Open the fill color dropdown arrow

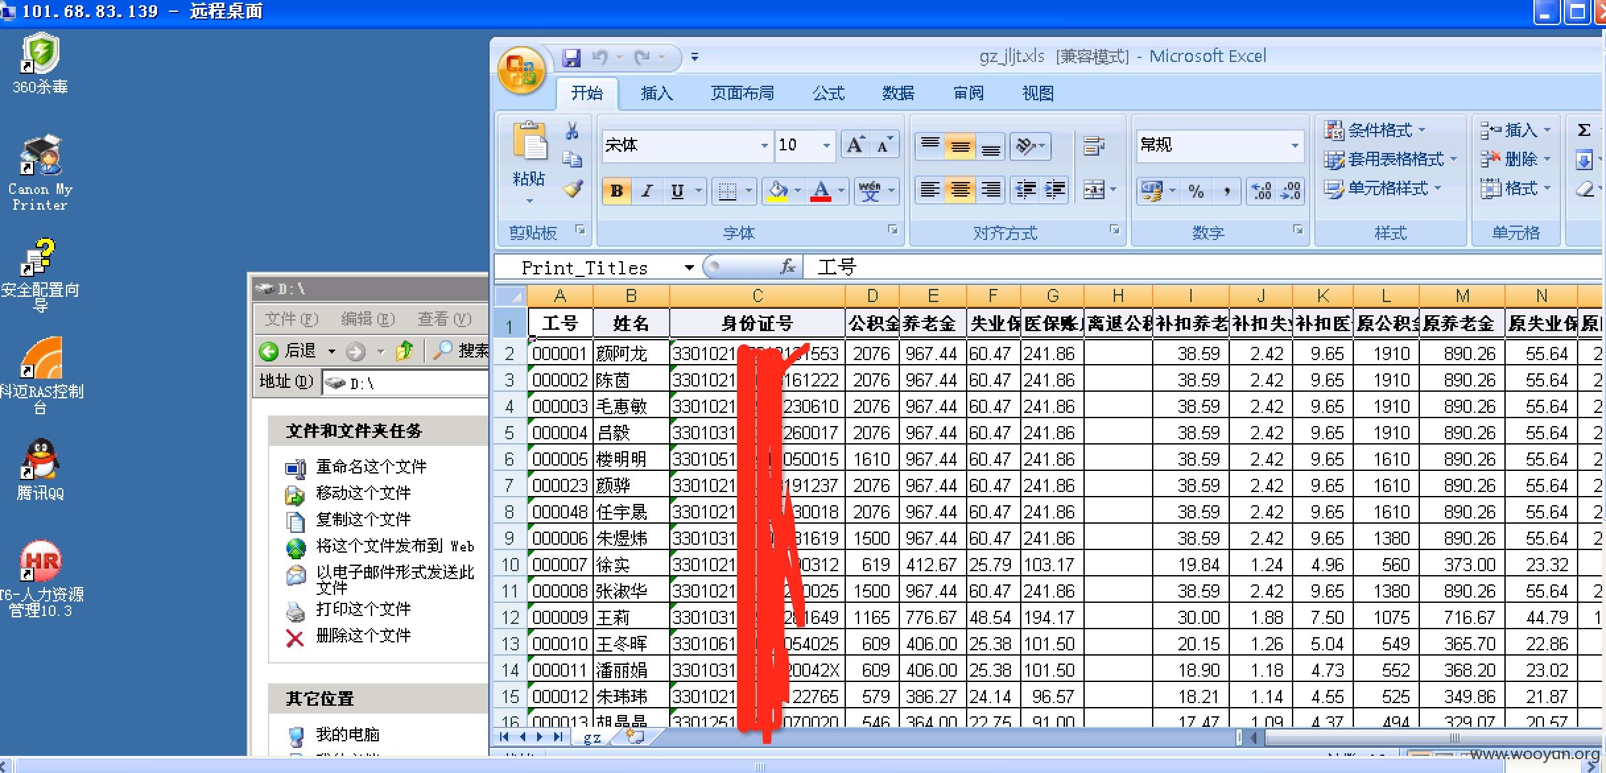[798, 191]
